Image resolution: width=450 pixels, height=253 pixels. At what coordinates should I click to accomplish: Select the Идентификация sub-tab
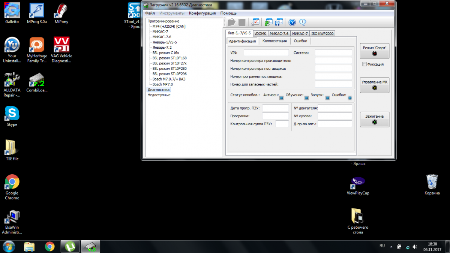point(242,41)
